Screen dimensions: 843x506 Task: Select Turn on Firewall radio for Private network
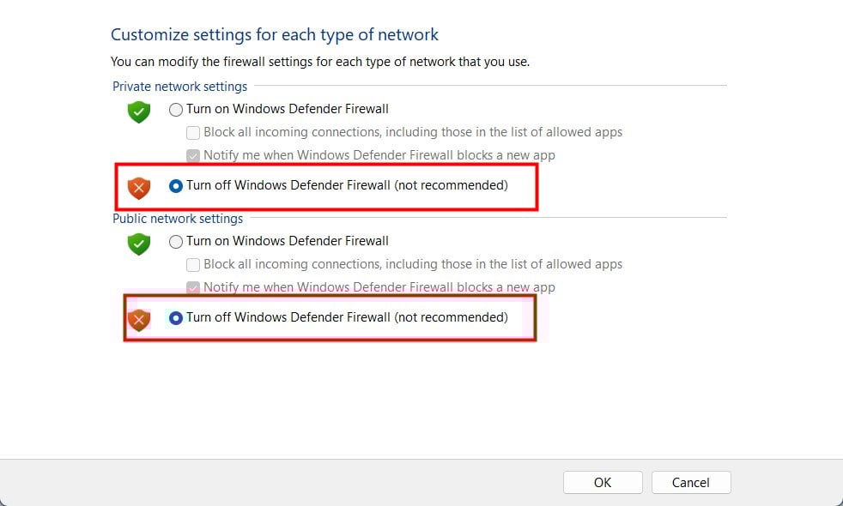pos(176,110)
